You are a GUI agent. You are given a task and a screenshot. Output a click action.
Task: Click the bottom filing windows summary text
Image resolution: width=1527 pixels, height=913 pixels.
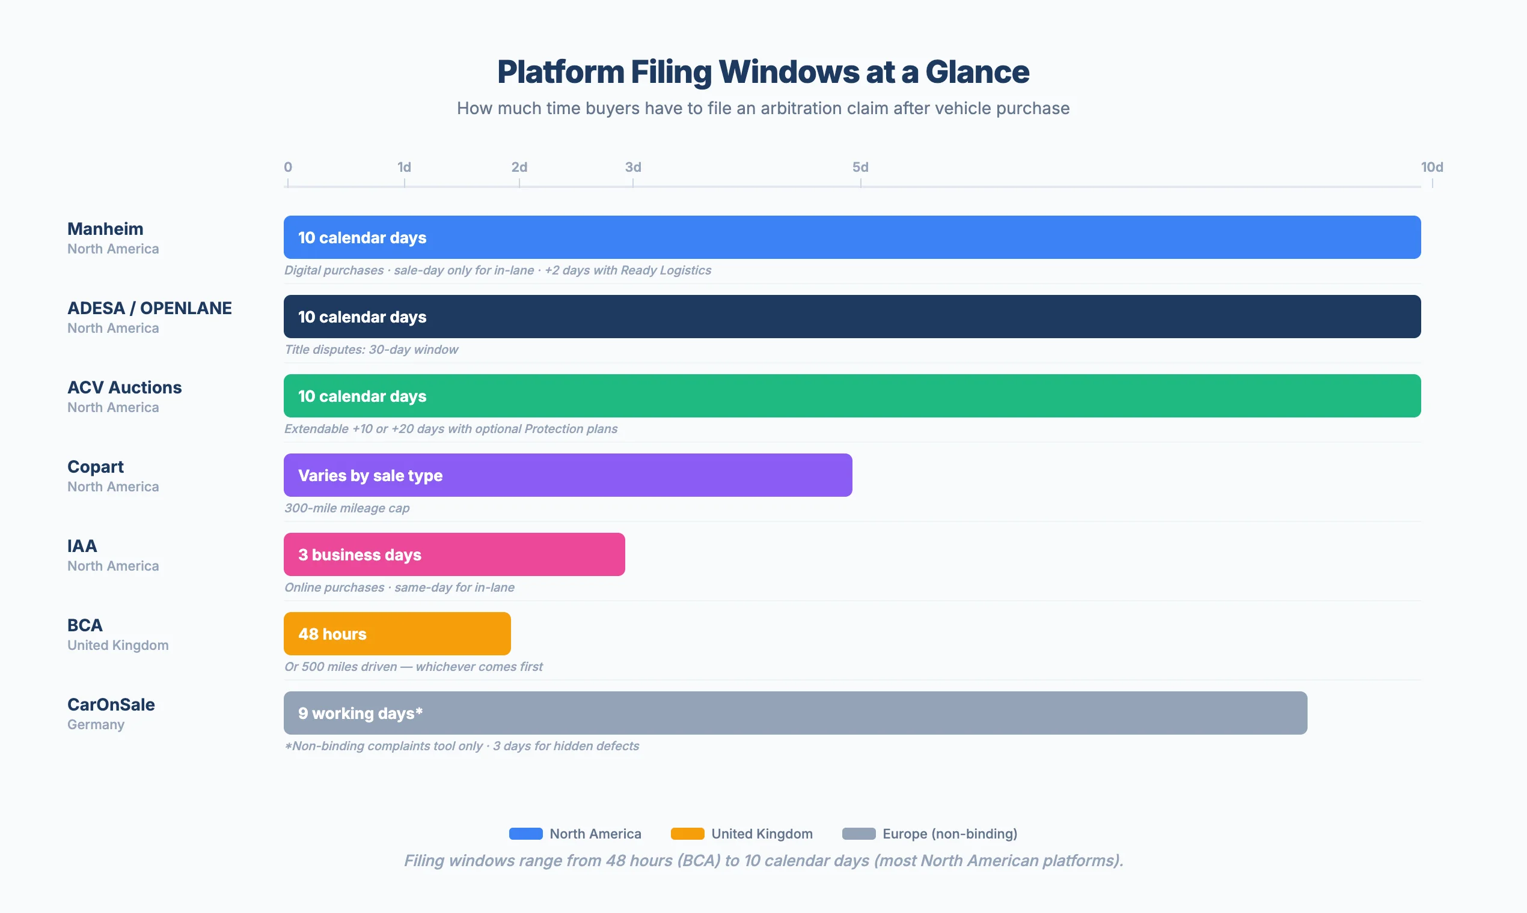click(x=763, y=861)
